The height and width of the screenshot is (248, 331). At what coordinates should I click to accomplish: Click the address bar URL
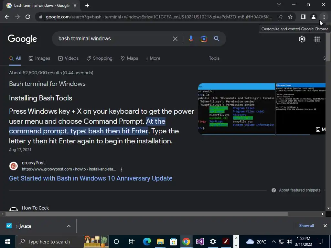[159, 17]
